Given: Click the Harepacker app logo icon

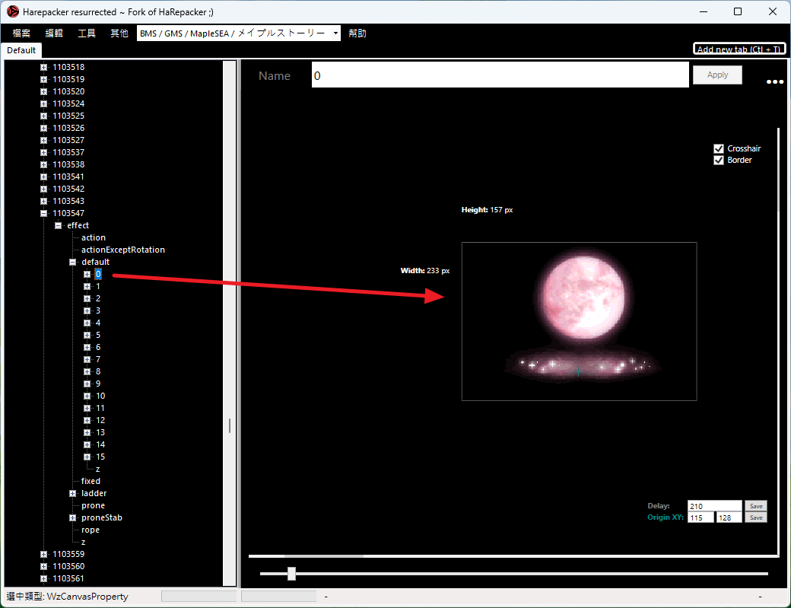Looking at the screenshot, I should pyautogui.click(x=13, y=11).
